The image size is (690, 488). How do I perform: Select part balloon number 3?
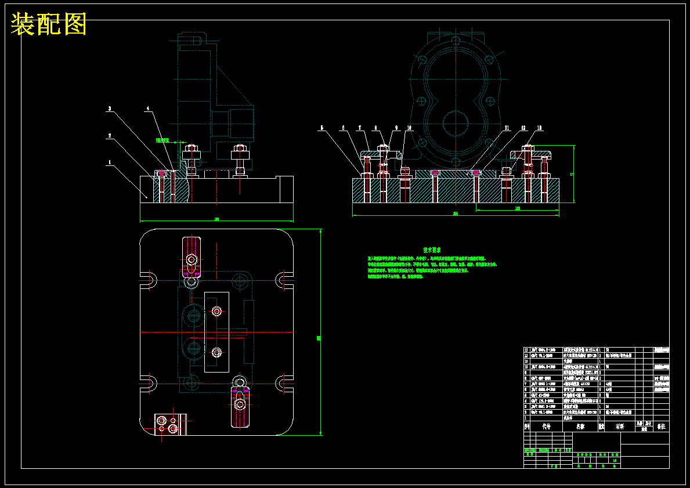point(110,109)
